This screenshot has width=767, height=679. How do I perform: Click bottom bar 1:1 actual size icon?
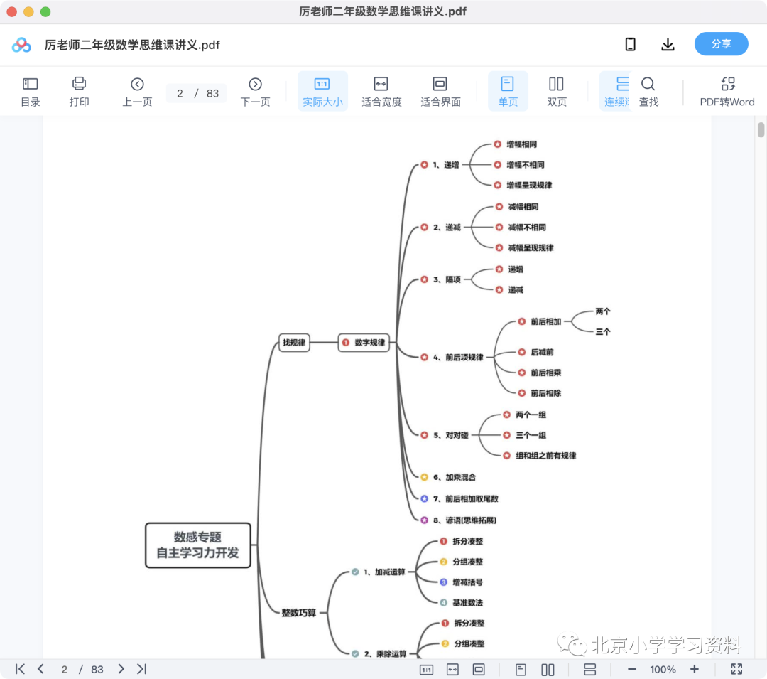coord(427,670)
